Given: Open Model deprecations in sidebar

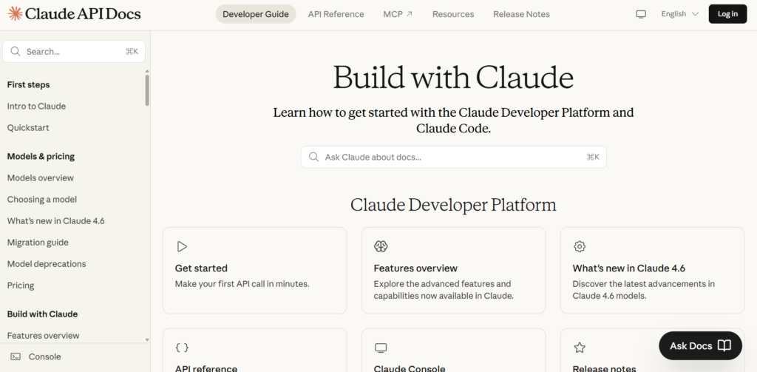Looking at the screenshot, I should 47,264.
